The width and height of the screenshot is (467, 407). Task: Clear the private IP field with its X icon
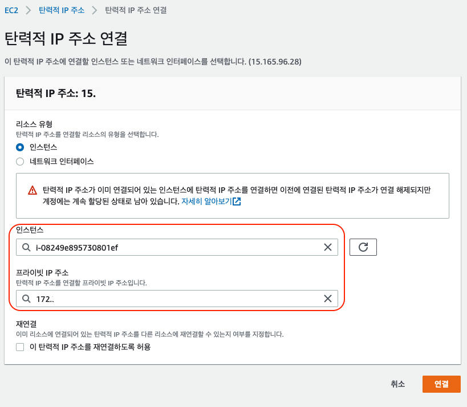point(328,299)
